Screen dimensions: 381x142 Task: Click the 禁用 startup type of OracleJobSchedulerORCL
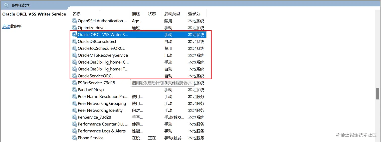pos(168,48)
